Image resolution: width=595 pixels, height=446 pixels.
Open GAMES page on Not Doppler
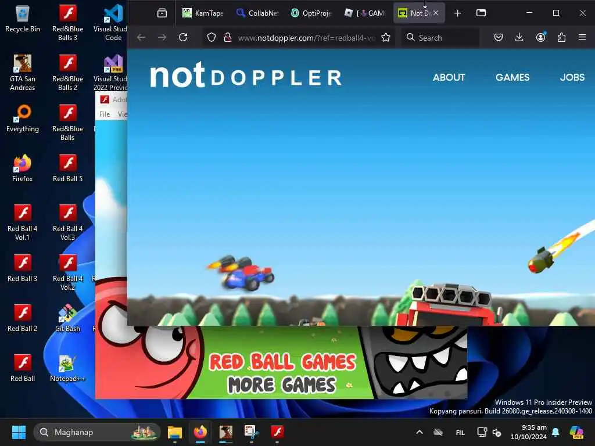512,77
